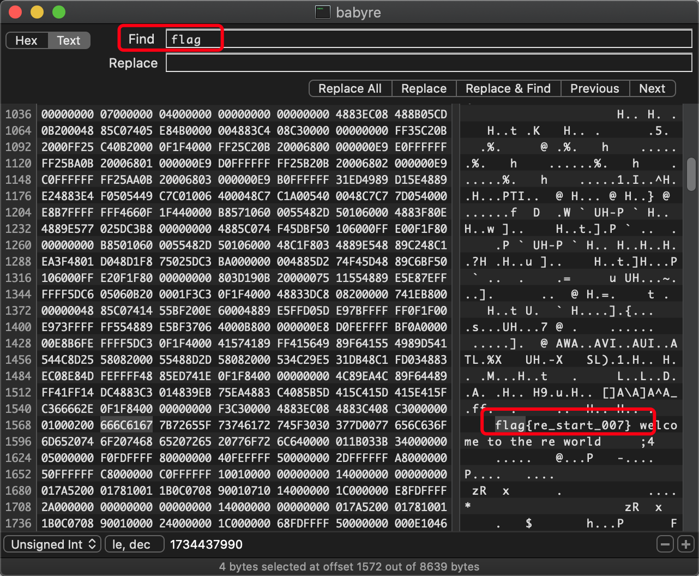Click hex group 68FDFFFF on row 1736
Viewport: 699px width, 576px height.
[x=303, y=523]
